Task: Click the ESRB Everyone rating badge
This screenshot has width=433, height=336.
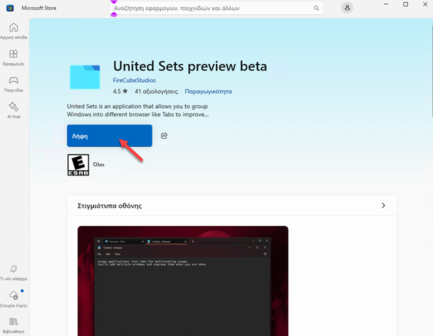Action: pyautogui.click(x=79, y=165)
